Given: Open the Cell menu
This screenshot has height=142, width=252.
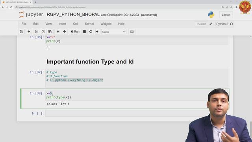Looking at the screenshot, I should tap(76, 24).
